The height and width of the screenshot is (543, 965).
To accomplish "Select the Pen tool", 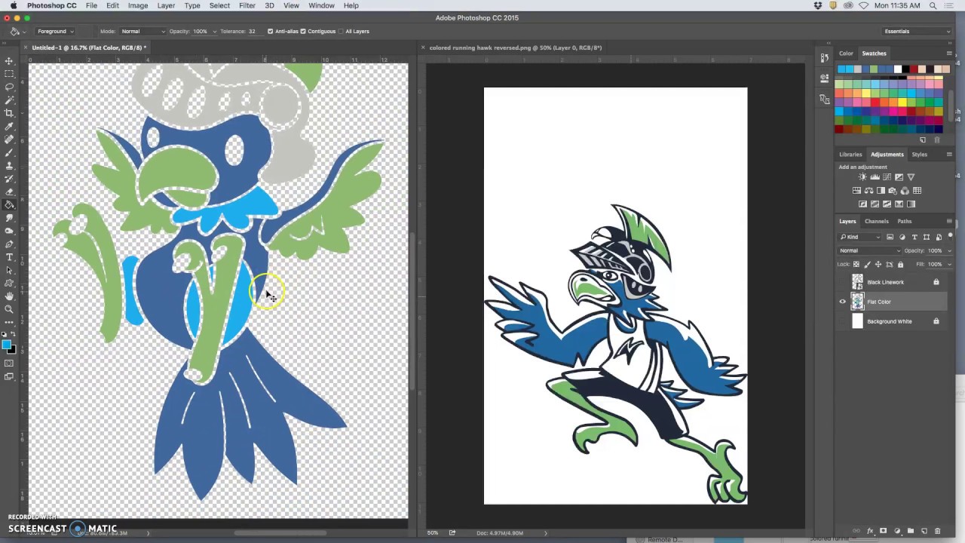I will pyautogui.click(x=9, y=244).
